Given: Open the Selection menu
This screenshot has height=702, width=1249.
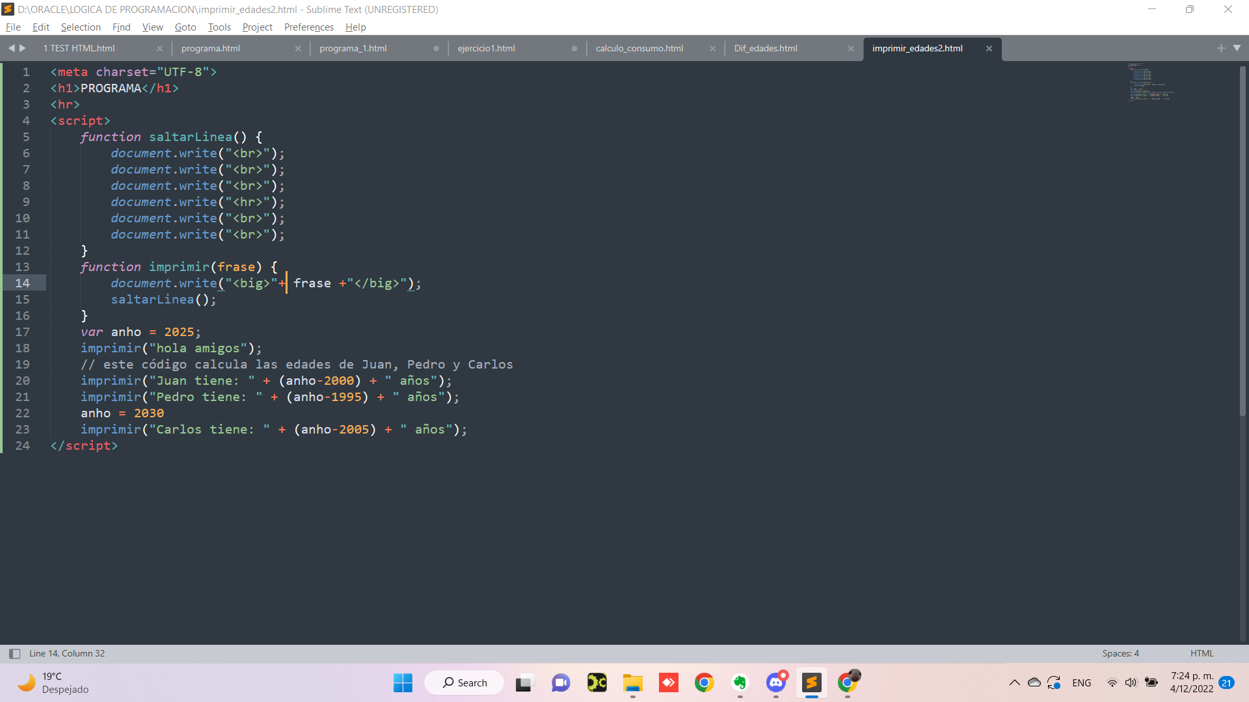Looking at the screenshot, I should coord(81,27).
